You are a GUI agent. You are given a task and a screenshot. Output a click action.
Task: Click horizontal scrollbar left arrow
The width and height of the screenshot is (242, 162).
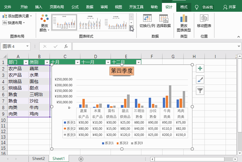pos(152,159)
